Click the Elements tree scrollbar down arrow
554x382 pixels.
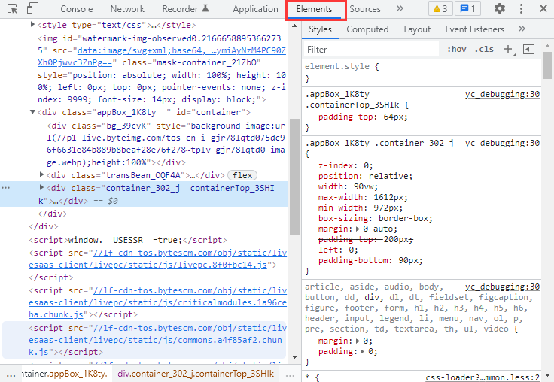(294, 357)
